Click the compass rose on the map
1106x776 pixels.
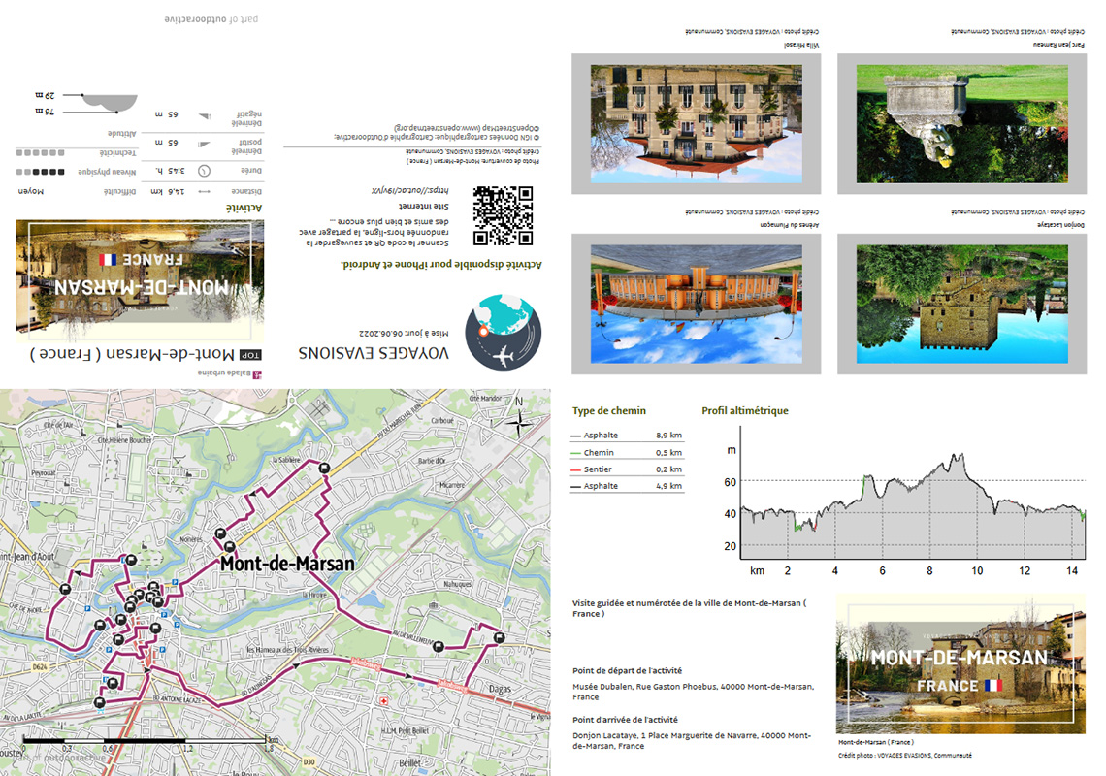(520, 423)
